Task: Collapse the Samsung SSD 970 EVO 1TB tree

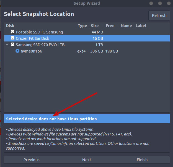Action: pos(7,45)
